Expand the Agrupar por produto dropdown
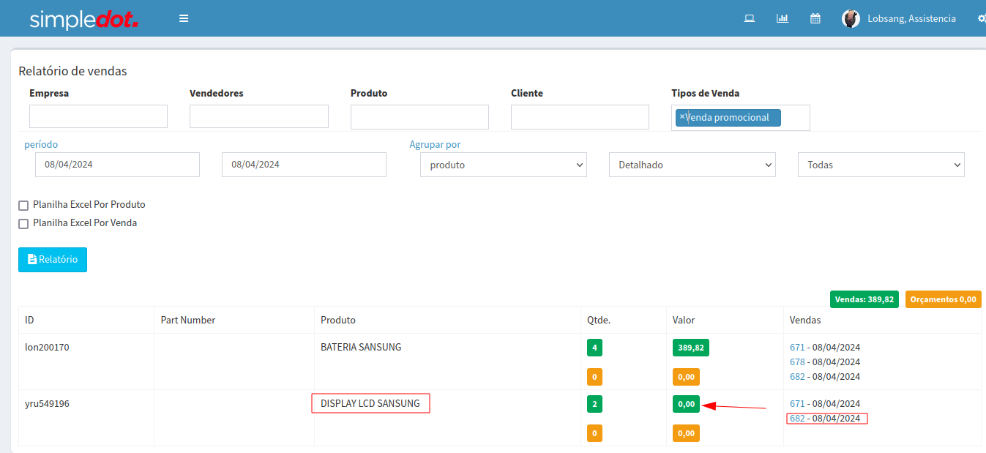Viewport: 986px width, 453px height. pyautogui.click(x=503, y=165)
